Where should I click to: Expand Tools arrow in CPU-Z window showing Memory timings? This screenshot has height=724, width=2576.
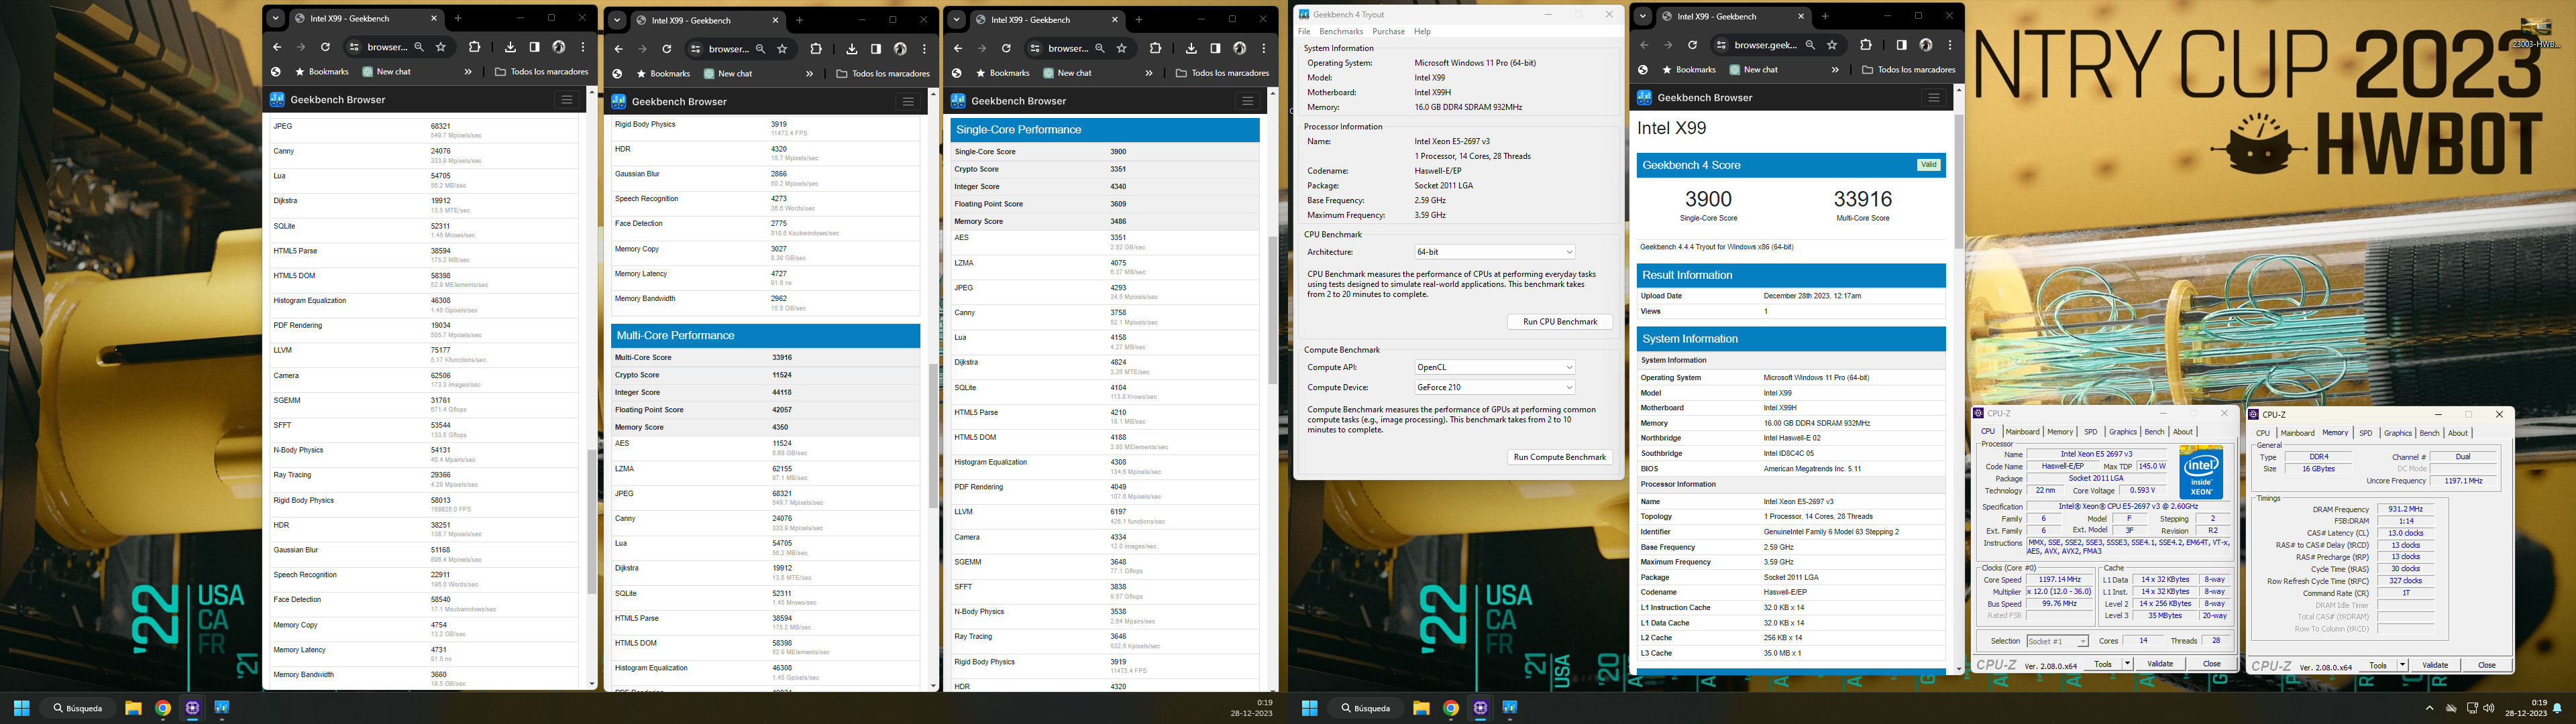pyautogui.click(x=2402, y=665)
